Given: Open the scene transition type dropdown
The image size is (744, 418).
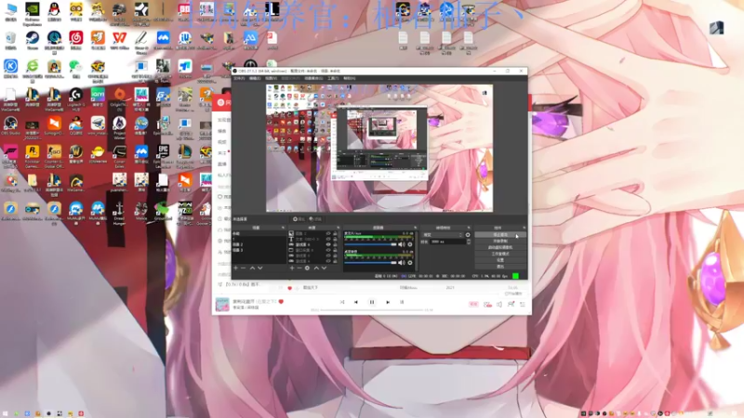Looking at the screenshot, I should pos(443,235).
